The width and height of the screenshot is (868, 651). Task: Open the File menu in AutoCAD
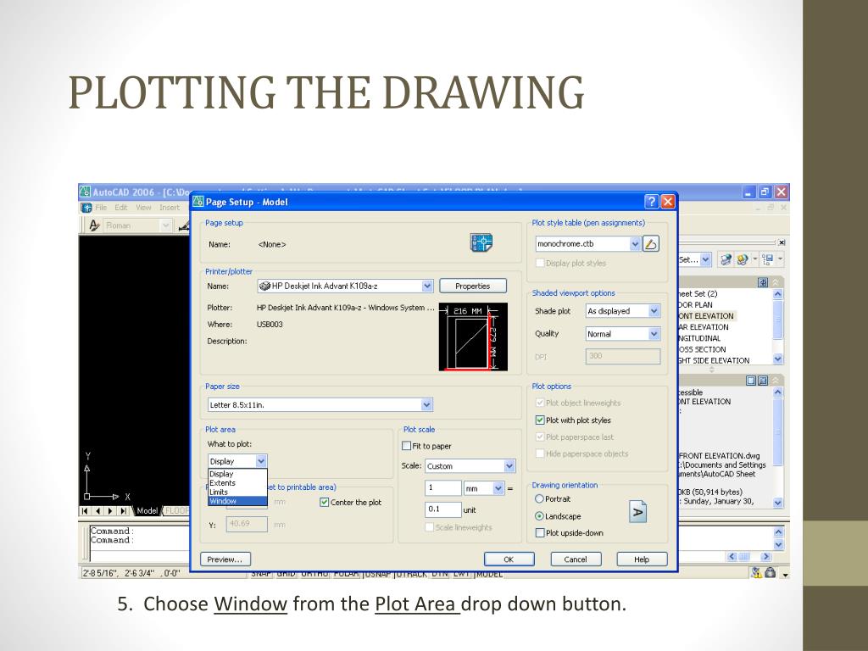pos(101,208)
